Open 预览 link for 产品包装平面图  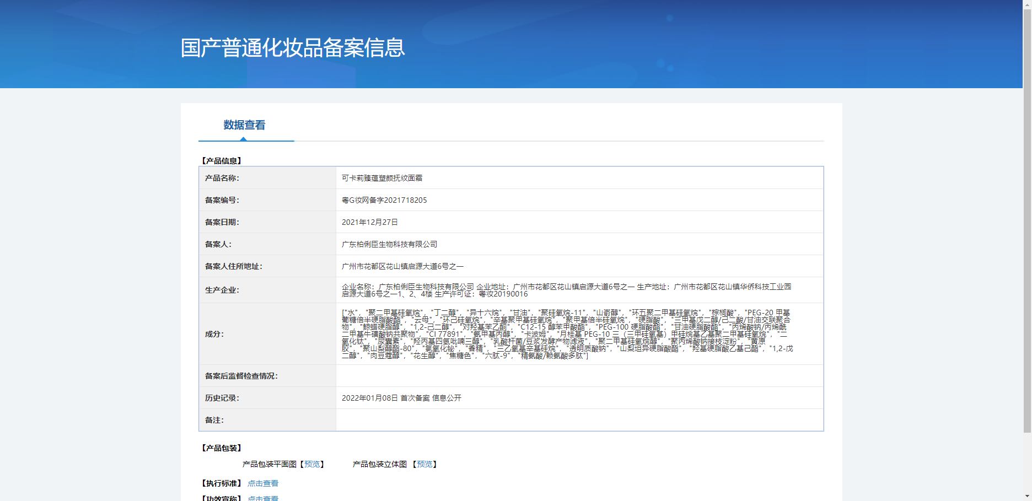[312, 464]
